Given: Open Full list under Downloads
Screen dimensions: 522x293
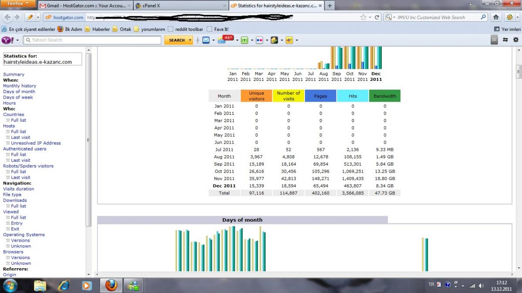Looking at the screenshot, I should (18, 206).
